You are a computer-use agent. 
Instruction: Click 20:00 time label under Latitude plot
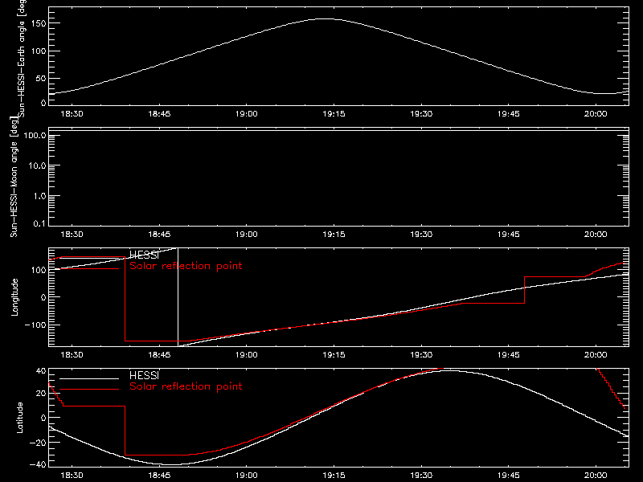pyautogui.click(x=596, y=476)
